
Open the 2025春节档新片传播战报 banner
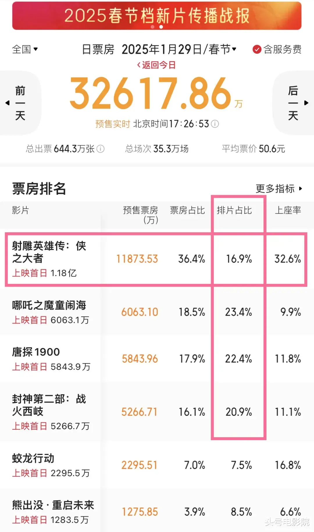click(x=157, y=16)
